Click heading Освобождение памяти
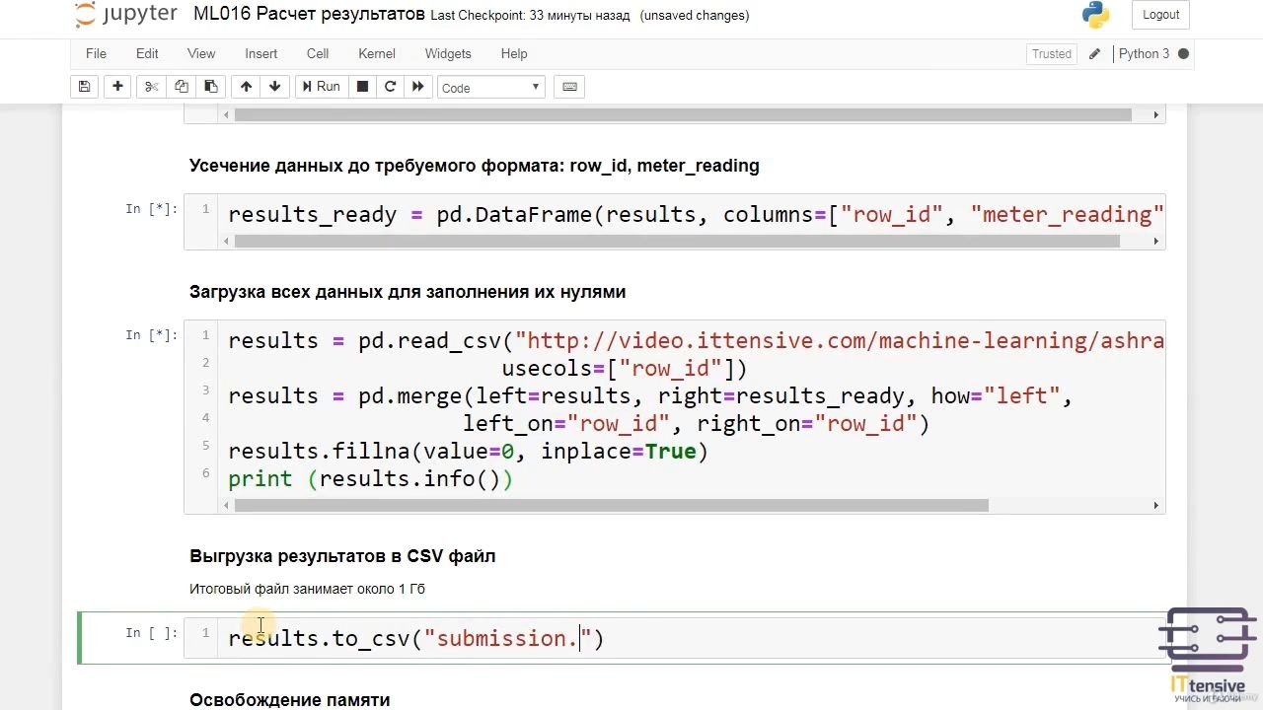 [x=289, y=699]
